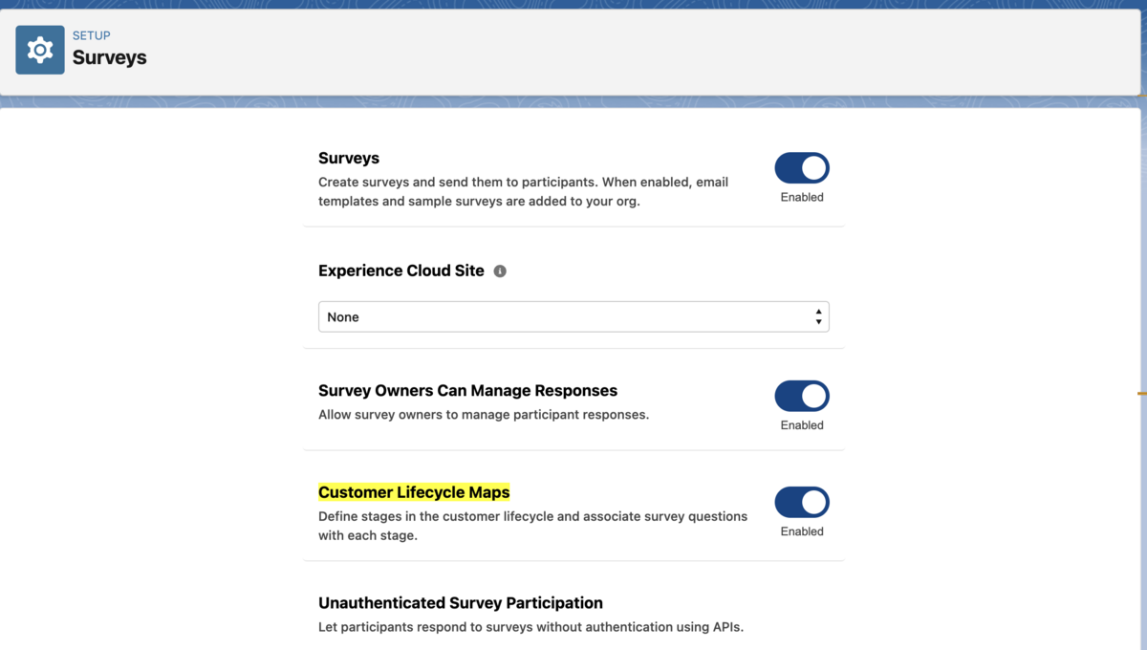Click the Enabled label under the Surveys toggle
Screen dimensions: 1147x650
point(802,197)
